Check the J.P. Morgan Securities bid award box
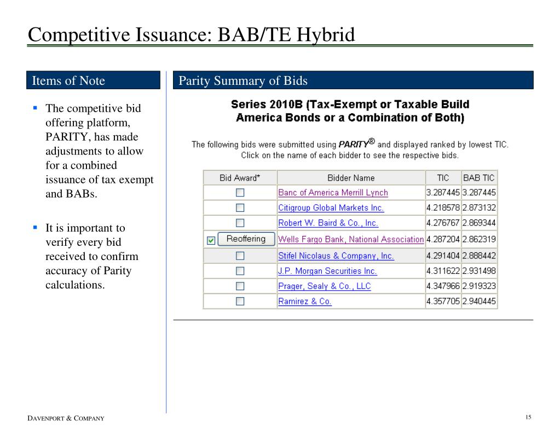The image size is (560, 427). (240, 271)
